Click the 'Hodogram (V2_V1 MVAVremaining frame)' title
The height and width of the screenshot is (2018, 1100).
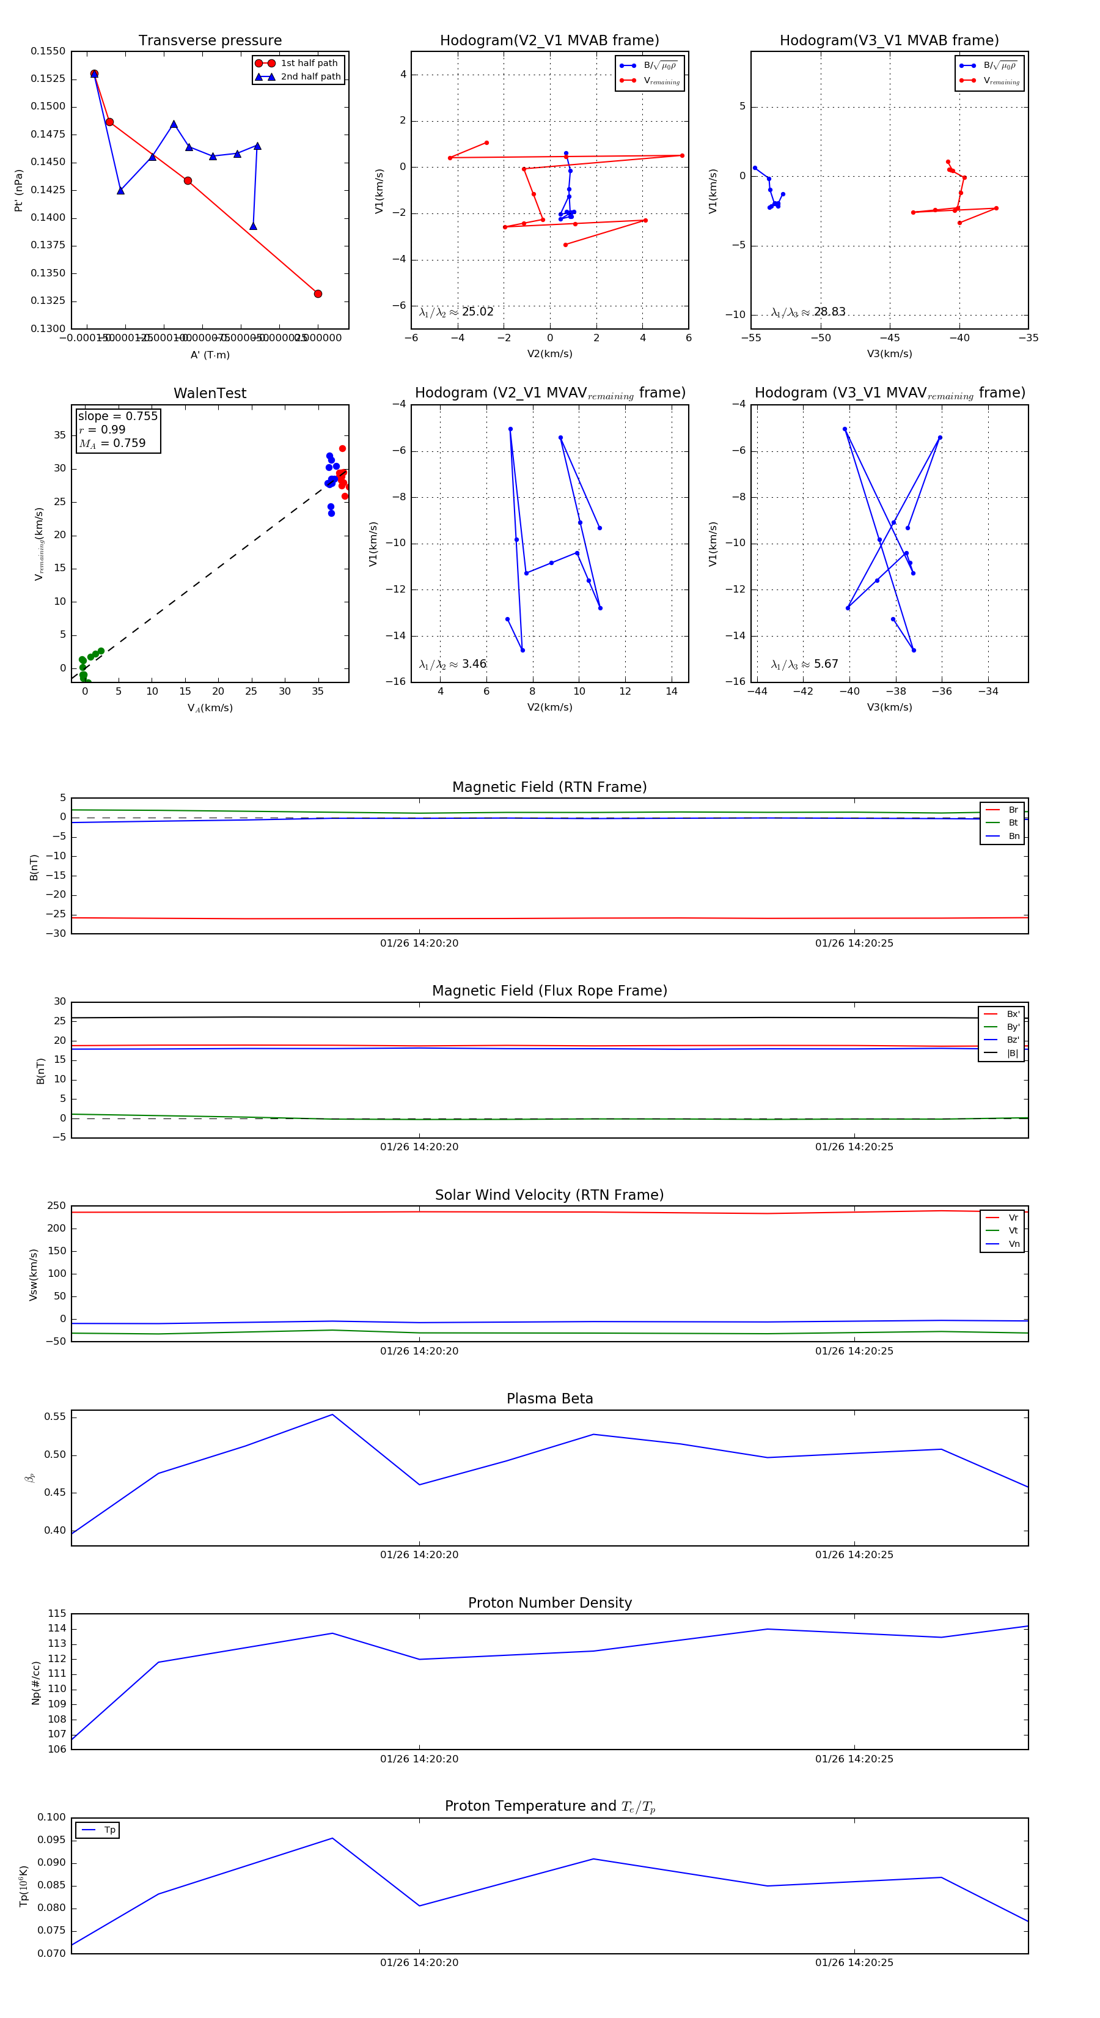[x=549, y=393]
